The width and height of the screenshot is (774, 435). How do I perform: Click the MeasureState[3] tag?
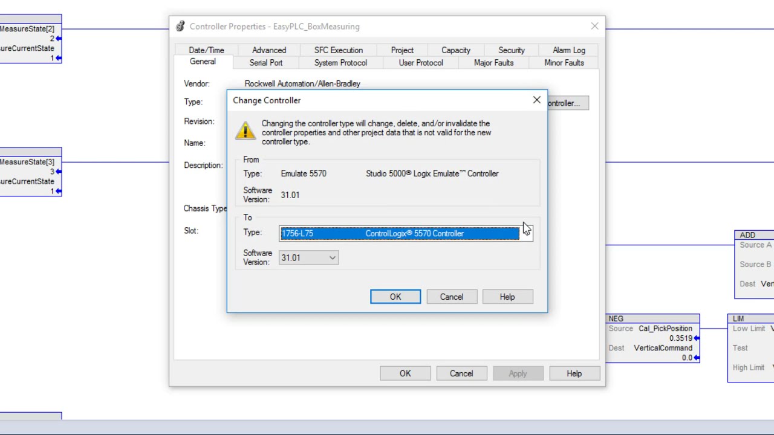click(27, 162)
